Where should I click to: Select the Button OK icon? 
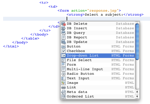click(64, 47)
